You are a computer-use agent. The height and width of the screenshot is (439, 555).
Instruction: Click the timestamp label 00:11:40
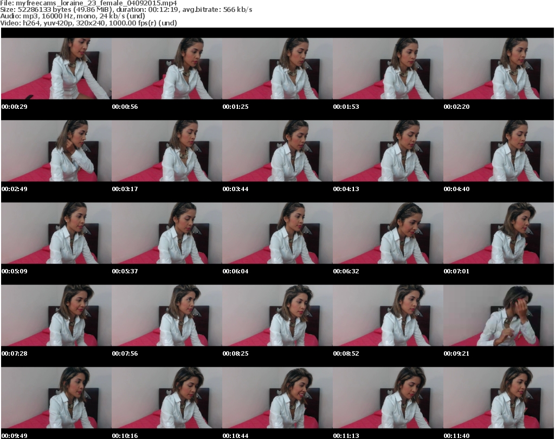tap(456, 436)
